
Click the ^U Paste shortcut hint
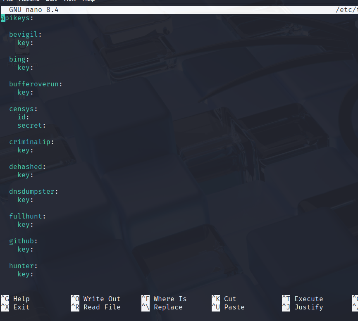[x=228, y=307]
